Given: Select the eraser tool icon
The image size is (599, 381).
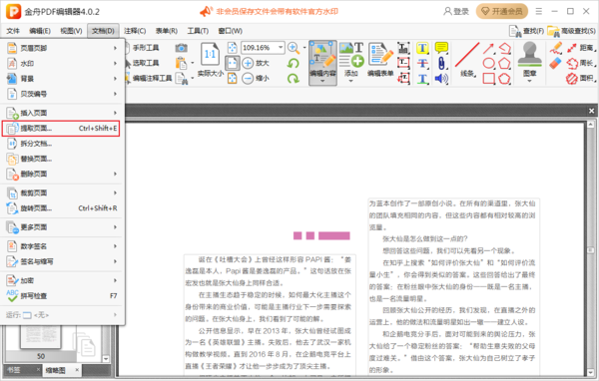Looking at the screenshot, I should (556, 64).
